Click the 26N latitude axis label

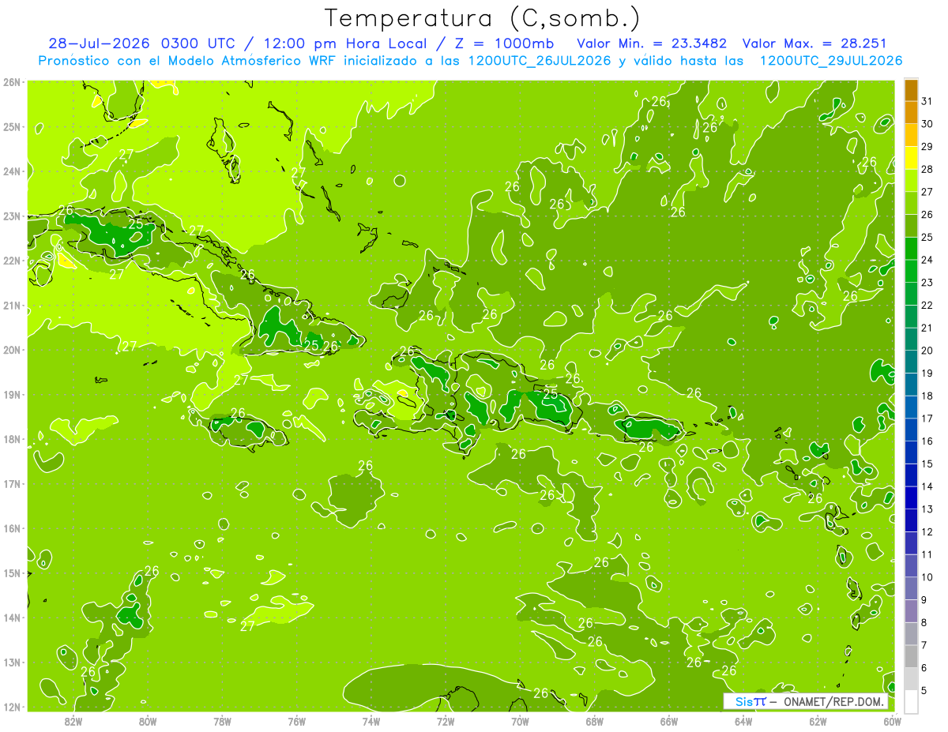[12, 82]
